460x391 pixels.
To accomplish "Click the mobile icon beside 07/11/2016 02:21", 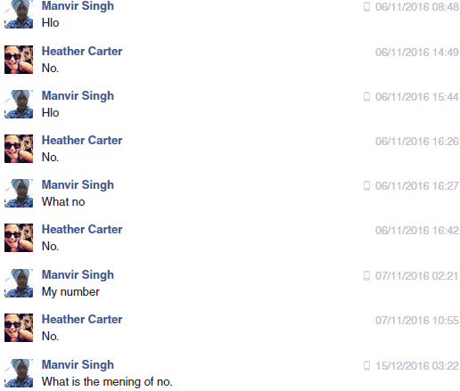I will [x=366, y=276].
